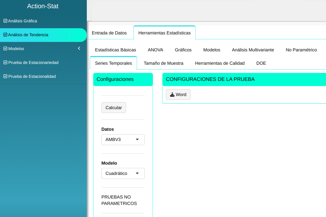Click the Action-Stat title in the sidebar

tap(43, 6)
